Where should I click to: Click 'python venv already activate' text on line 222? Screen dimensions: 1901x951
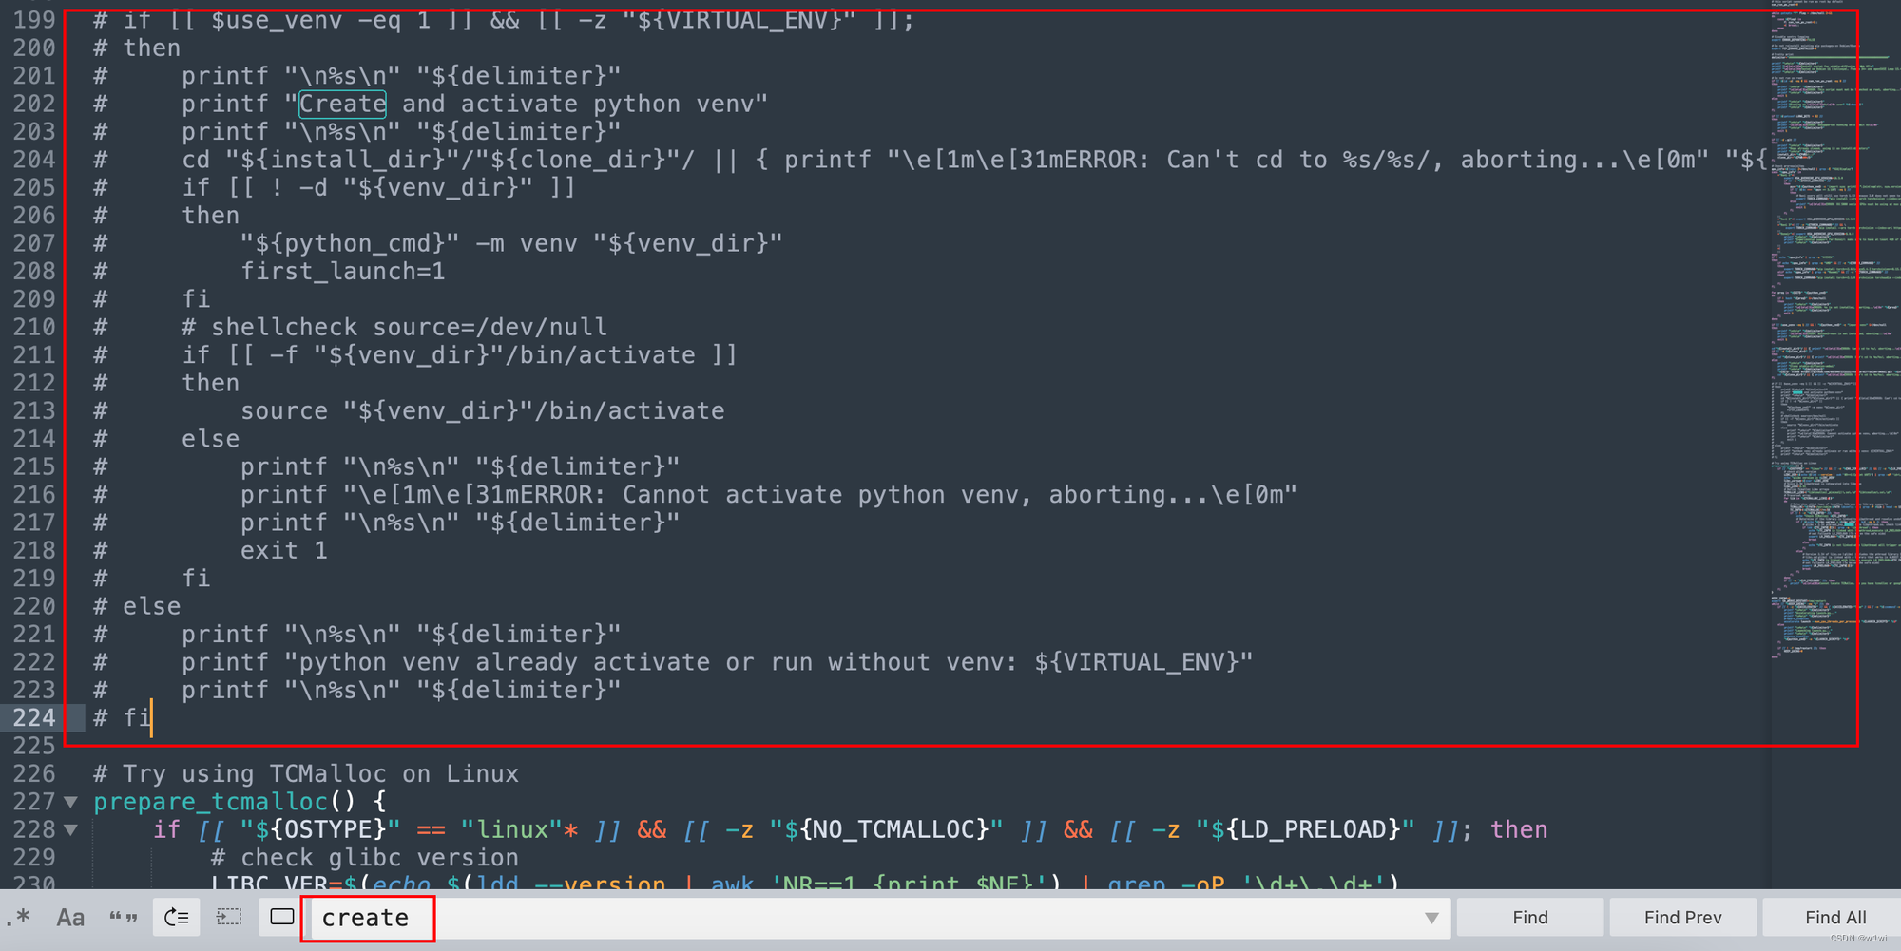coord(505,662)
